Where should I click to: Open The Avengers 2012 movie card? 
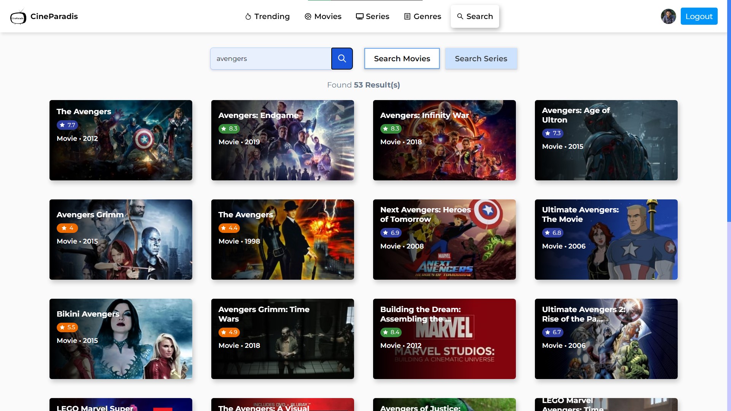point(121,140)
